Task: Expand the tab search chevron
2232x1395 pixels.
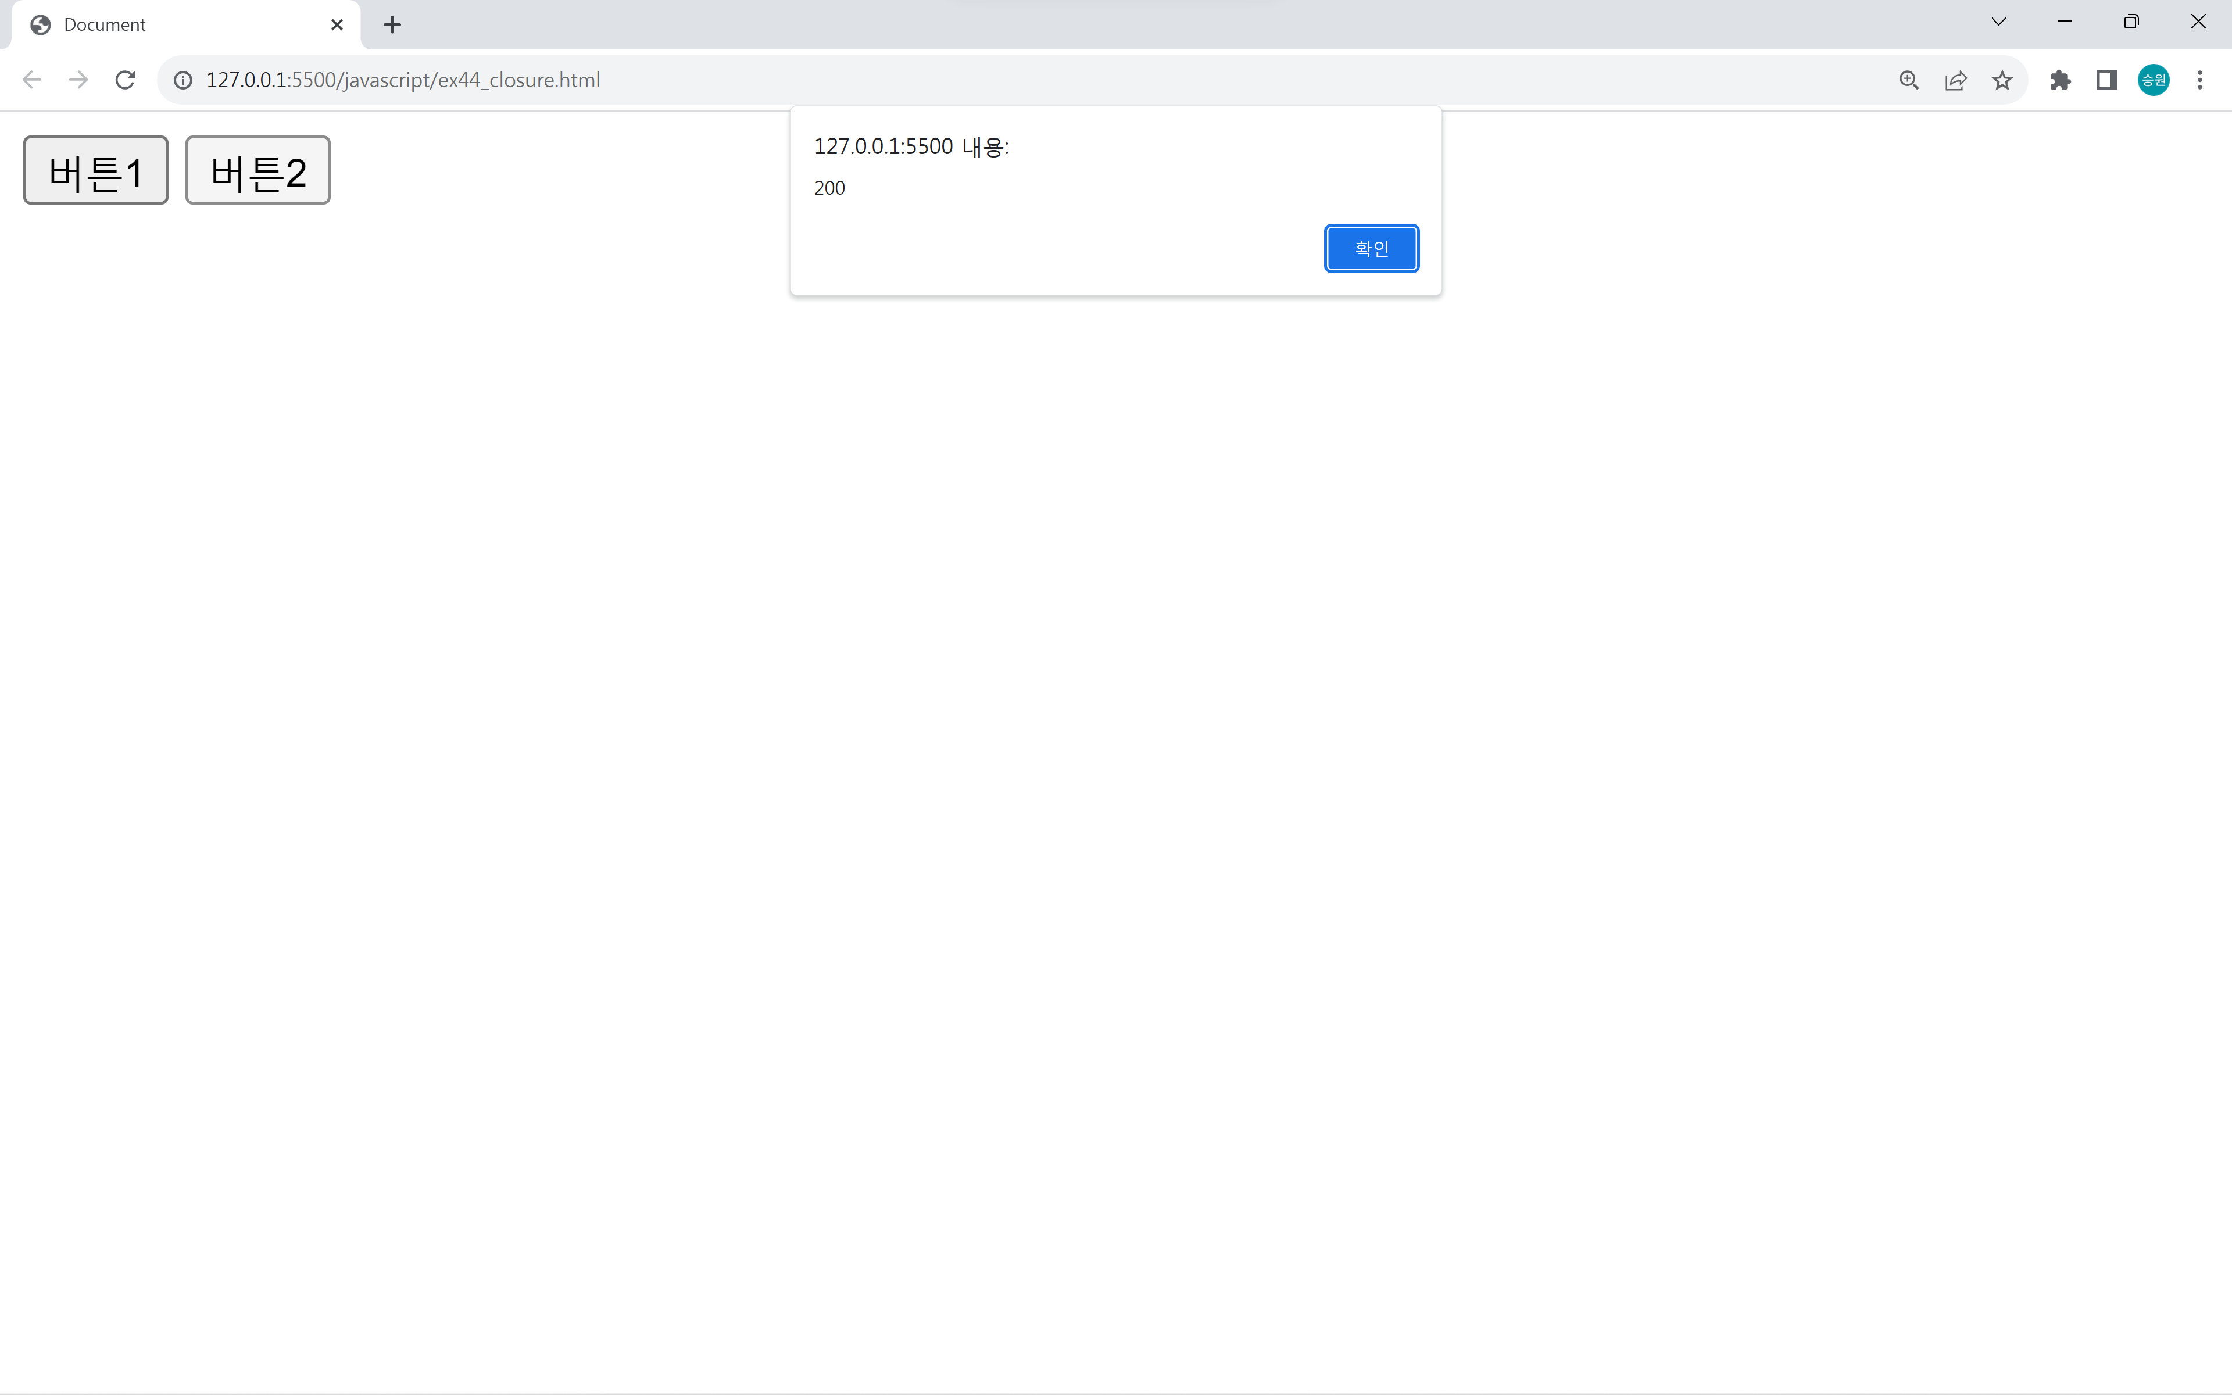Action: point(1999,22)
